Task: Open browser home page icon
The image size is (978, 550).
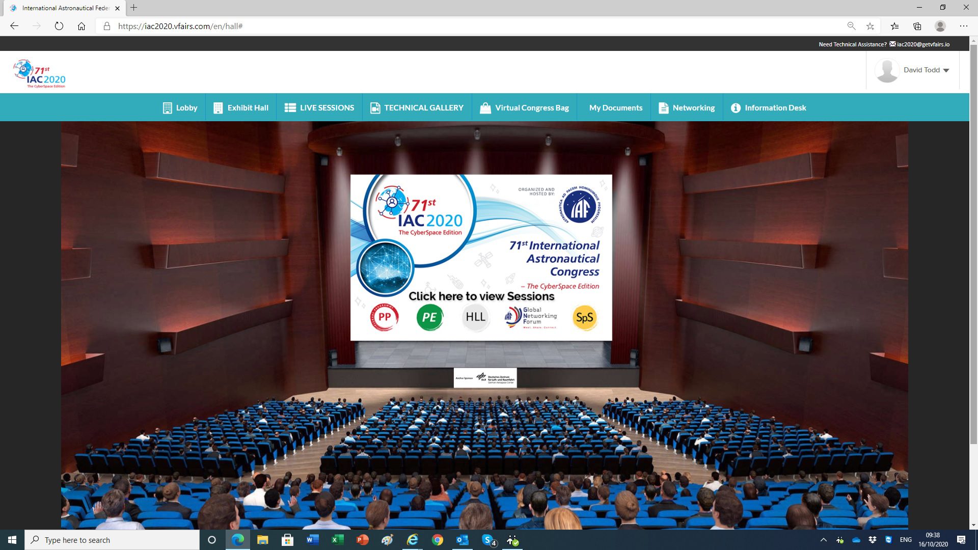Action: point(81,26)
